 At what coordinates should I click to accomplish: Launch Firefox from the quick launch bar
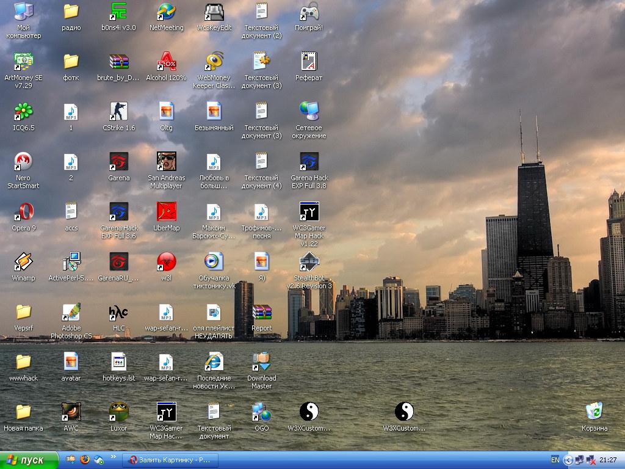pos(85,459)
